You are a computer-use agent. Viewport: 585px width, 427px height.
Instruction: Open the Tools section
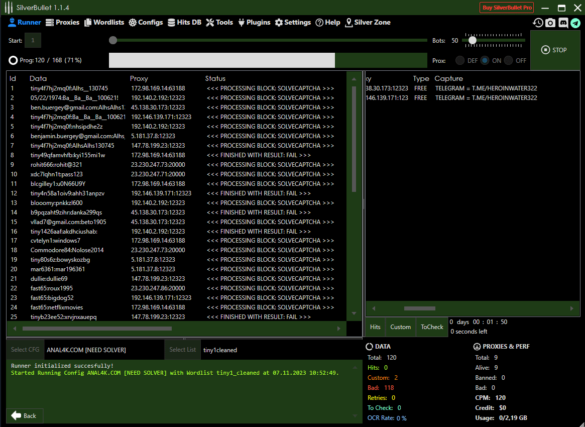tap(219, 22)
